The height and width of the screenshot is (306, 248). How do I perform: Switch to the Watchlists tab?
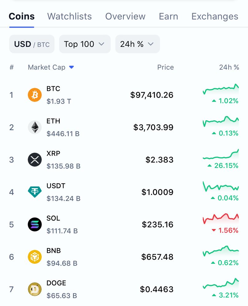point(70,17)
